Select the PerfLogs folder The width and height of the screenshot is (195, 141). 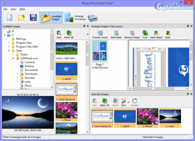coord(21,39)
